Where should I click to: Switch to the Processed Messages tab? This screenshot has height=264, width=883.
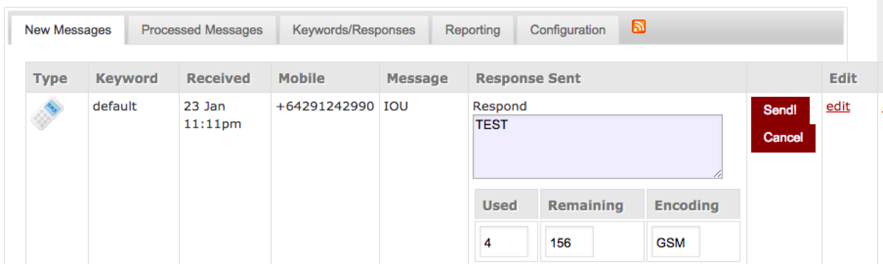tap(202, 30)
